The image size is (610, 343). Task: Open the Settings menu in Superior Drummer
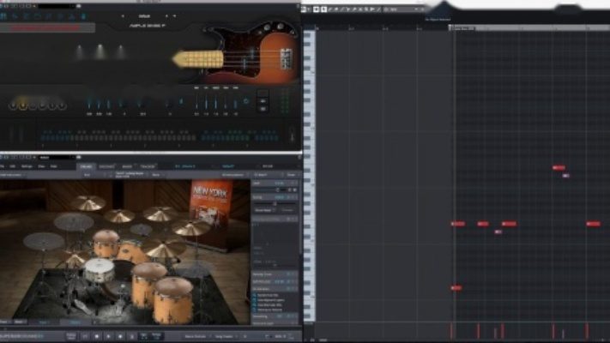tap(27, 165)
